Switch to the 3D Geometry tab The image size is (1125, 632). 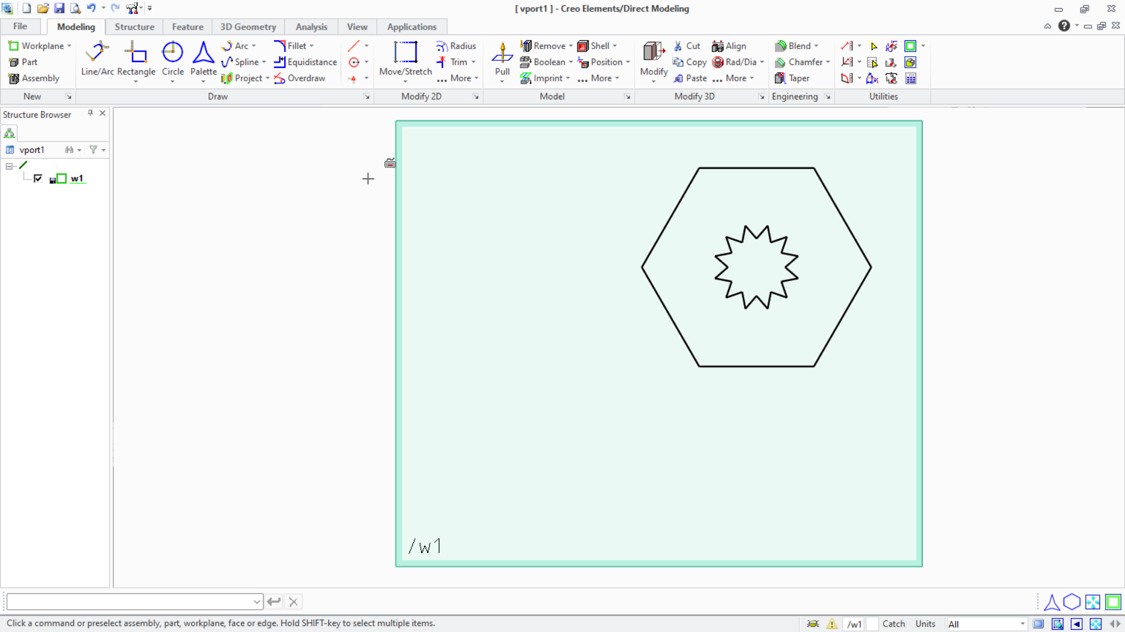click(248, 27)
